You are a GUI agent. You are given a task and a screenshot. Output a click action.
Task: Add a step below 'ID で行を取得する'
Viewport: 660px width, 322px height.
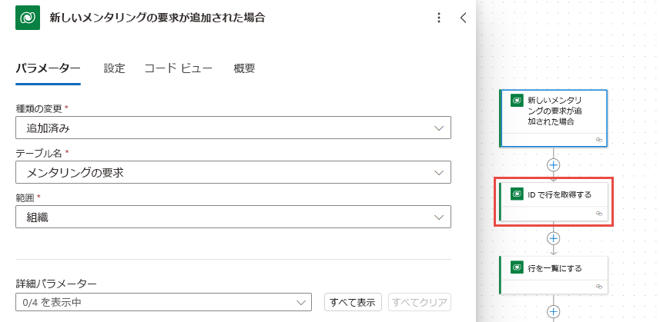click(x=554, y=238)
